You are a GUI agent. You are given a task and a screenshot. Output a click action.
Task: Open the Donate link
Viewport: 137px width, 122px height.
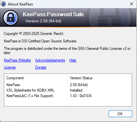[41, 67]
